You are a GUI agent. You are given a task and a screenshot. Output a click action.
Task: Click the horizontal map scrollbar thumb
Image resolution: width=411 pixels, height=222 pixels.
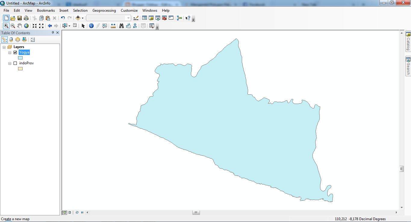point(196,212)
